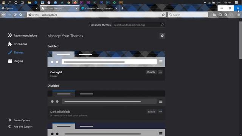Open more options for Dark theme
This screenshot has width=242, height=136.
click(160, 111)
